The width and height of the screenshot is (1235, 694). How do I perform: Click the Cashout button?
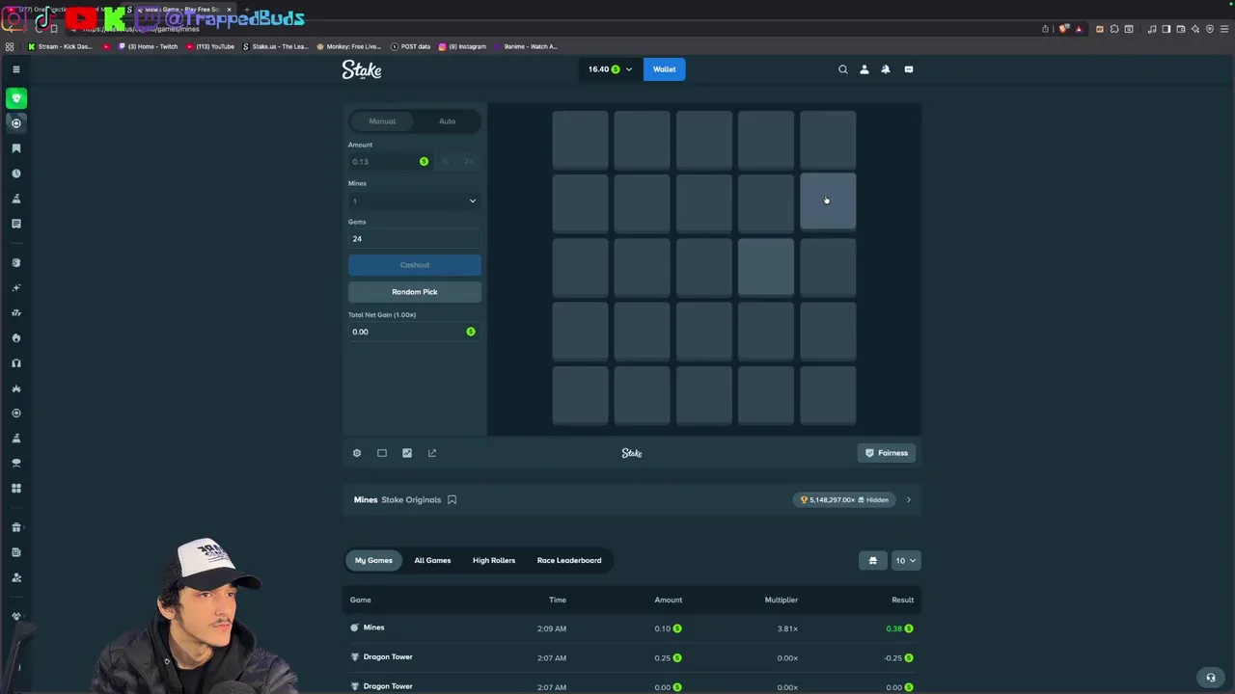point(415,265)
